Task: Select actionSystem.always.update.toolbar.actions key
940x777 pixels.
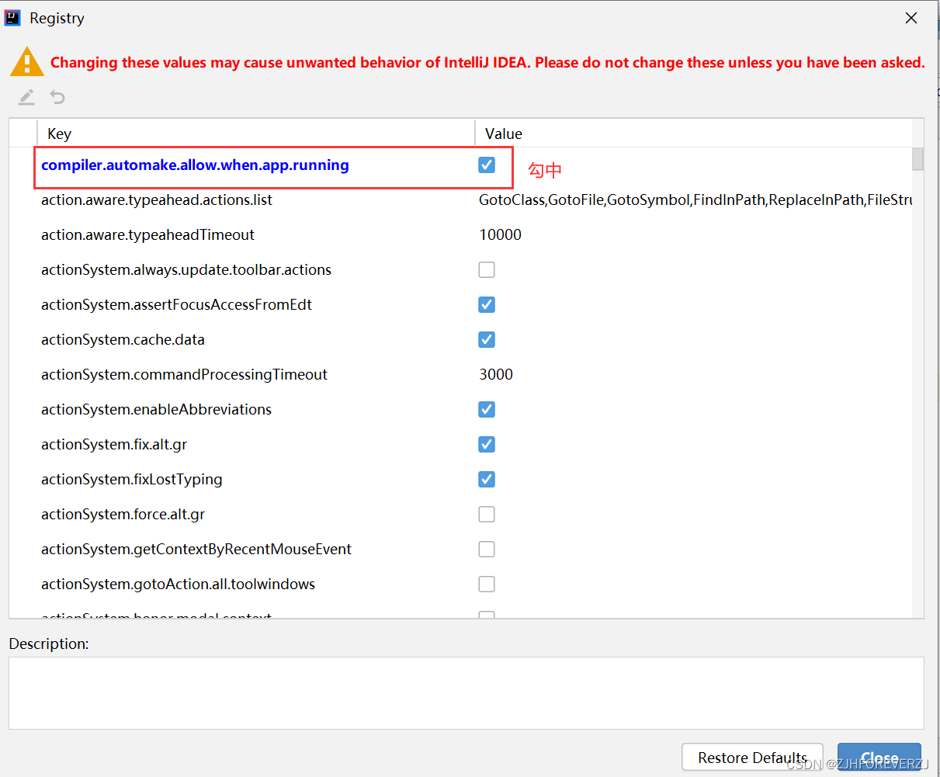Action: coord(186,270)
